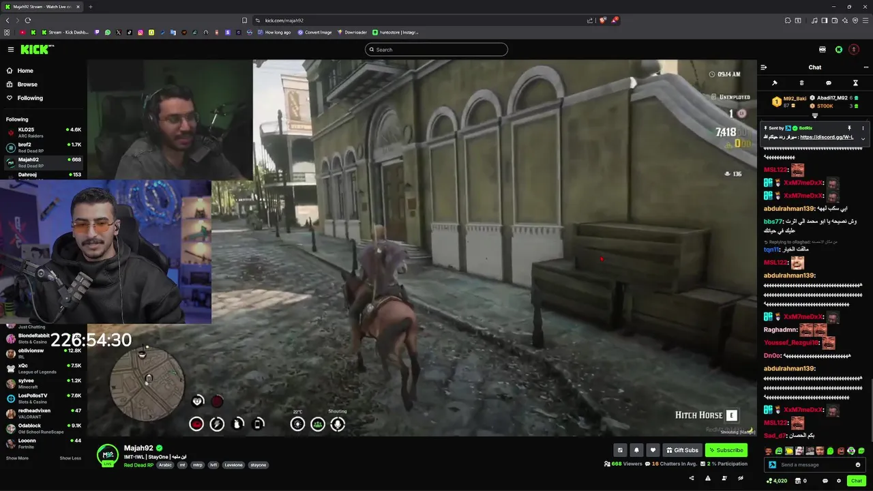Open xQc channel in sidebar
This screenshot has width=873, height=491.
pos(42,368)
